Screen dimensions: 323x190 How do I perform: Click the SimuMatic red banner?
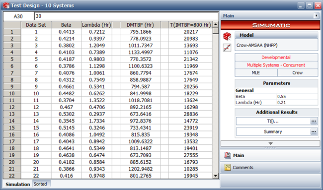point(270,25)
